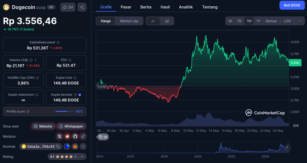Open the Hasil tab

click(x=165, y=7)
